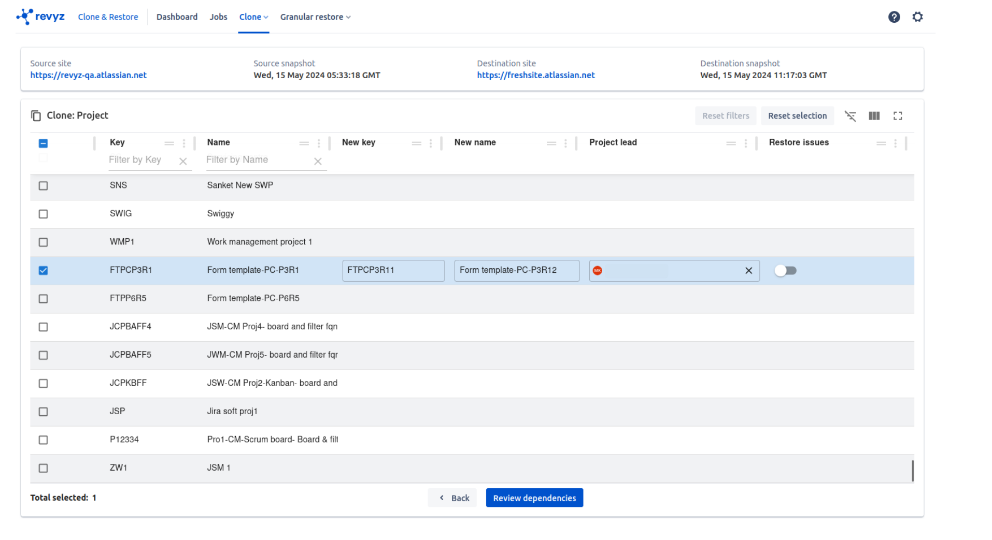992x540 pixels.
Task: Enable Restore issues toggle for FTPCP3R1
Action: point(785,271)
